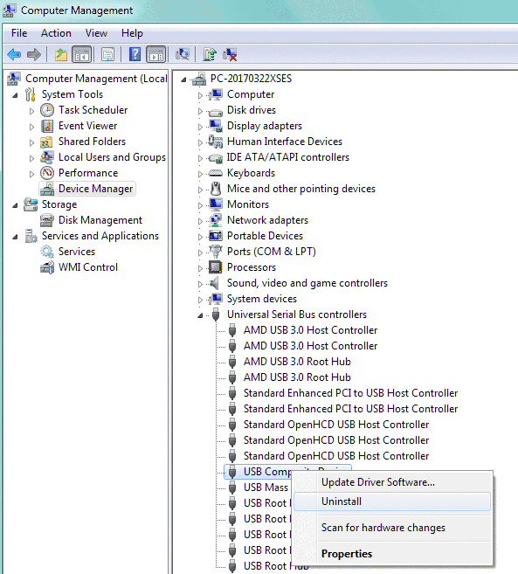Collapse the Universal Serial Bus controllers node

pos(200,315)
